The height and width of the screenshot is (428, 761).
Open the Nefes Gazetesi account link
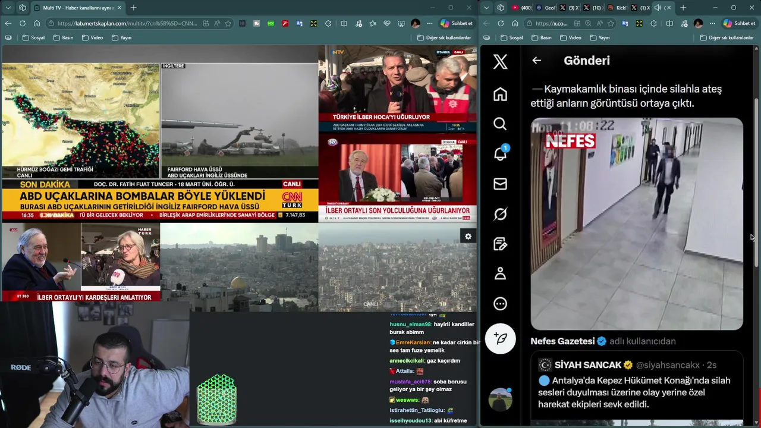pos(562,341)
